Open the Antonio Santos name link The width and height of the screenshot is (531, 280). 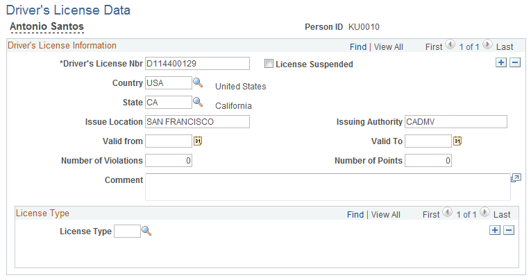tap(47, 26)
